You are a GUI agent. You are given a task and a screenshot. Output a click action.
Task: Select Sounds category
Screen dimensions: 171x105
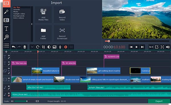(x=17, y=10)
